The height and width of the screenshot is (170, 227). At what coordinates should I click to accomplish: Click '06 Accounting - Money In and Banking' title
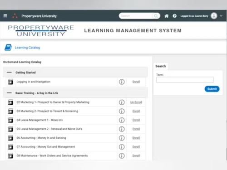pos(41,138)
